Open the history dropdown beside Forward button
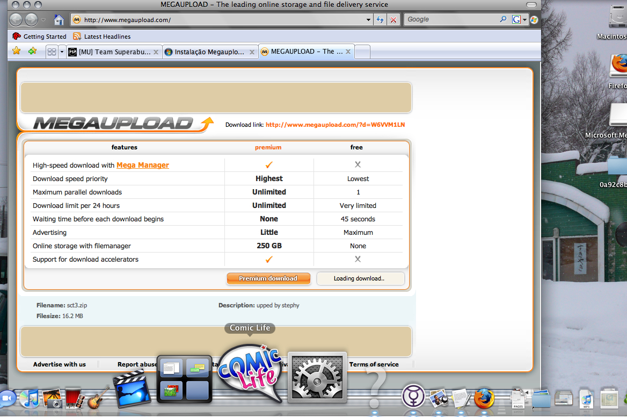Image resolution: width=627 pixels, height=417 pixels. 43,19
